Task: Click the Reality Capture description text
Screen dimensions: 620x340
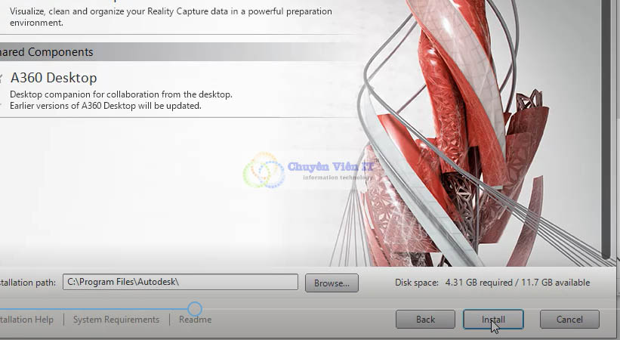Action: point(171,17)
